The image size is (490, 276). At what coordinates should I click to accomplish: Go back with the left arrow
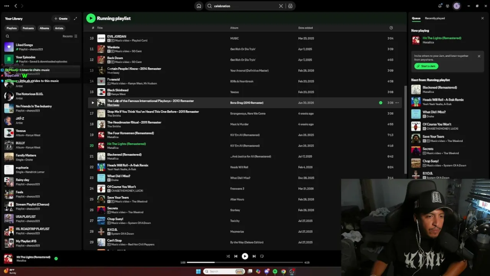coord(16,6)
